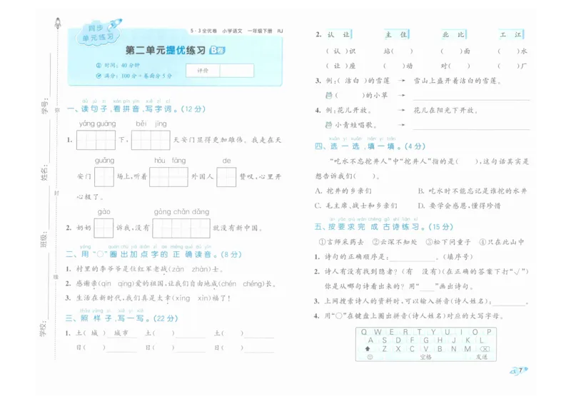Click the poem line ④只在此山中

(502, 242)
